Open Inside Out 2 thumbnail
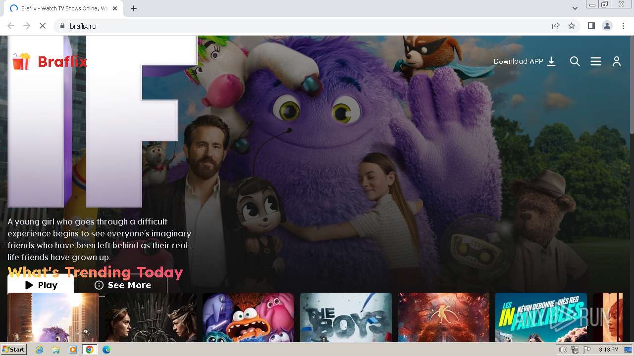634x356 pixels. click(248, 317)
